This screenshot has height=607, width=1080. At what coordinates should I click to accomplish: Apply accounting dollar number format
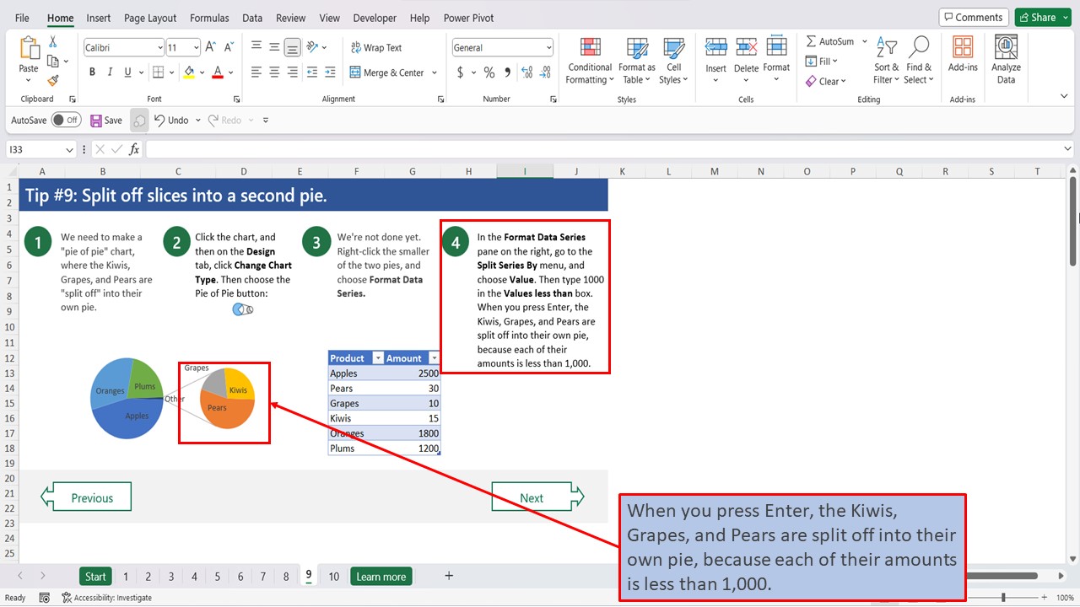coord(461,73)
